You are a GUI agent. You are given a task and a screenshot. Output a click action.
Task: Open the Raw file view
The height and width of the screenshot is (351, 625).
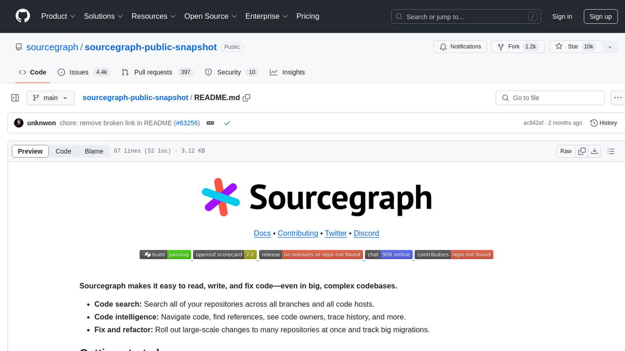coord(566,151)
